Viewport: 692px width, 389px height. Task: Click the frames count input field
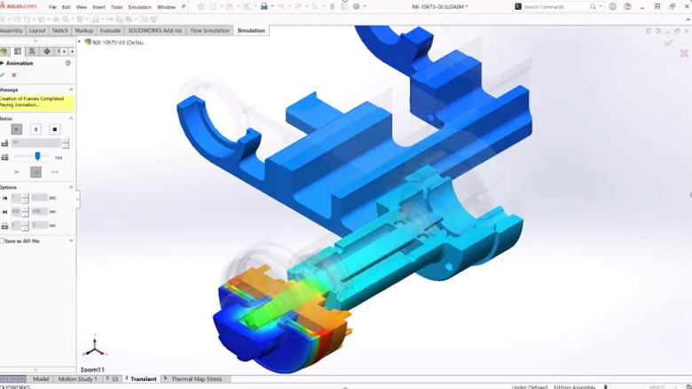(x=36, y=143)
